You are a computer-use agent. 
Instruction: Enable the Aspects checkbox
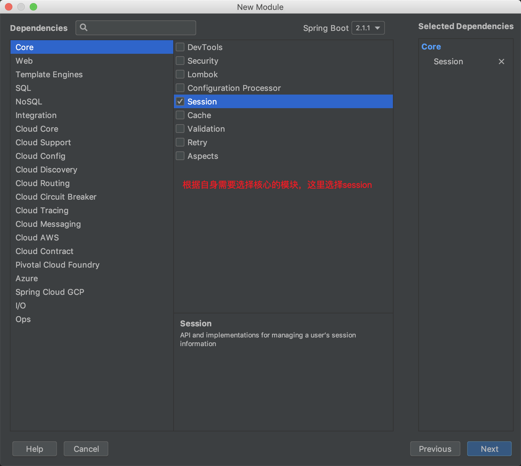[x=180, y=156]
